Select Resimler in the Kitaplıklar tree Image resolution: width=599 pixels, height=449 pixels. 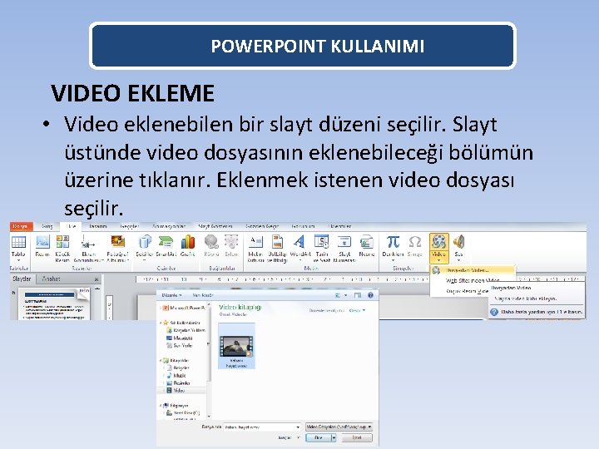pyautogui.click(x=178, y=383)
